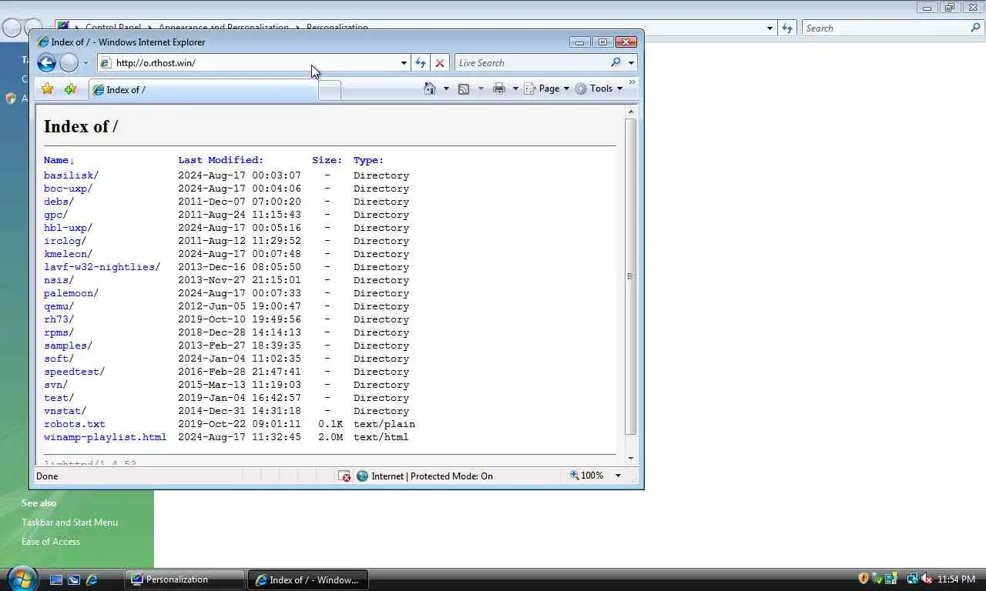Open Taskbar and Start Menu link
This screenshot has width=986, height=591.
(69, 523)
